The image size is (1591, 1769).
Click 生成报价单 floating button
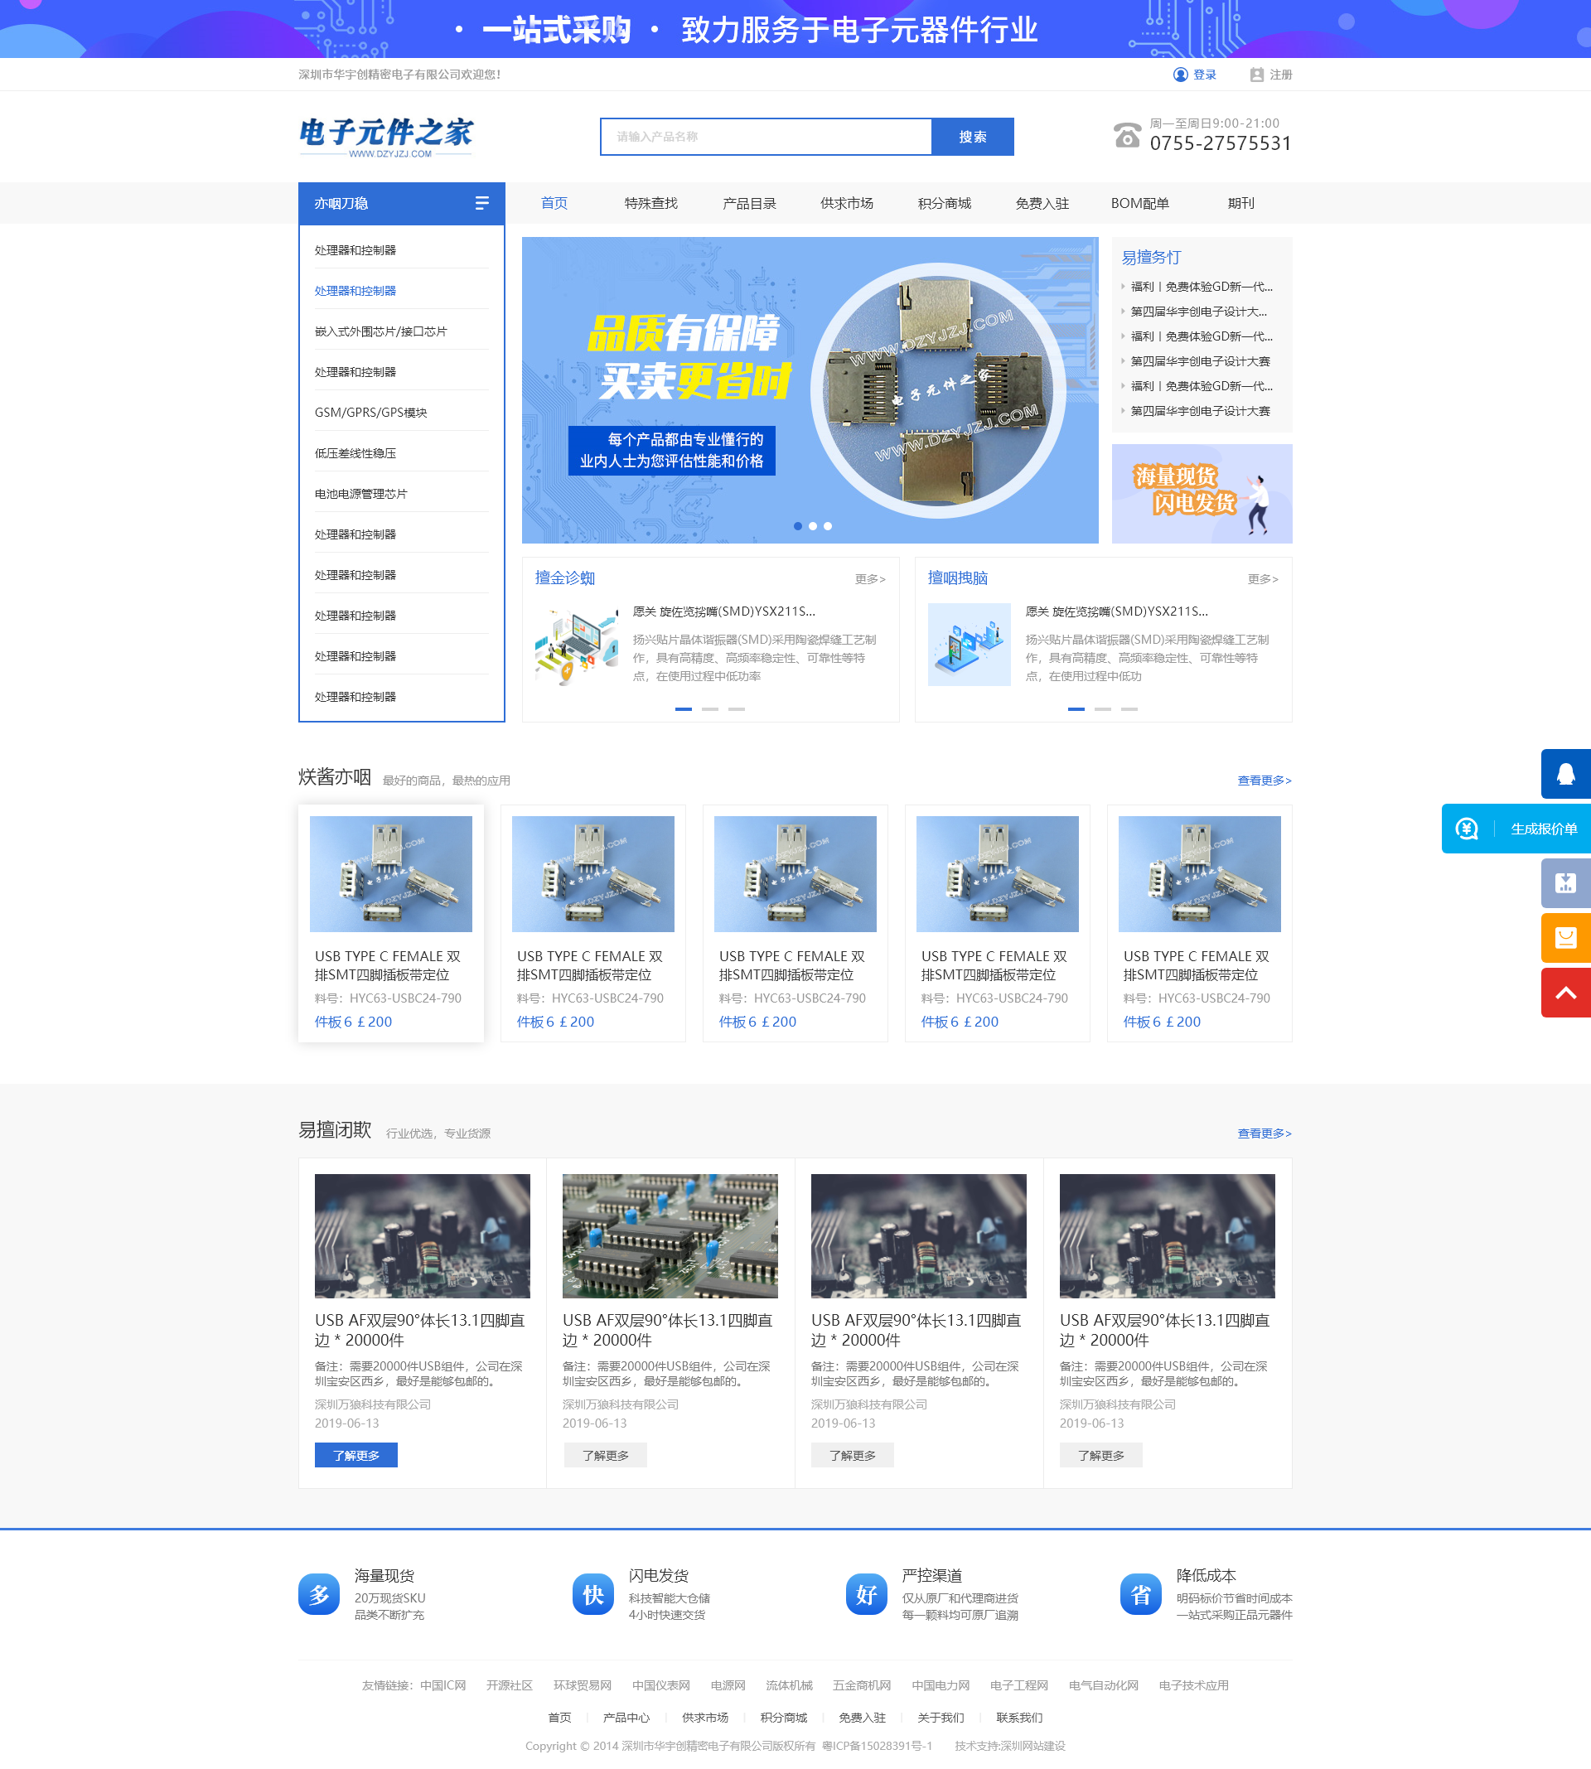pos(1516,829)
